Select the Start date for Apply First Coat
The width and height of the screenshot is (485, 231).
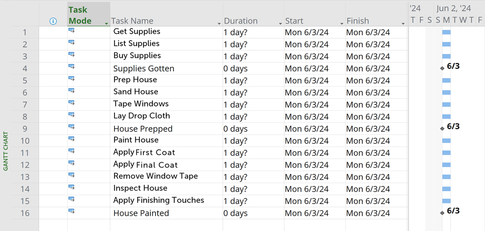[307, 153]
